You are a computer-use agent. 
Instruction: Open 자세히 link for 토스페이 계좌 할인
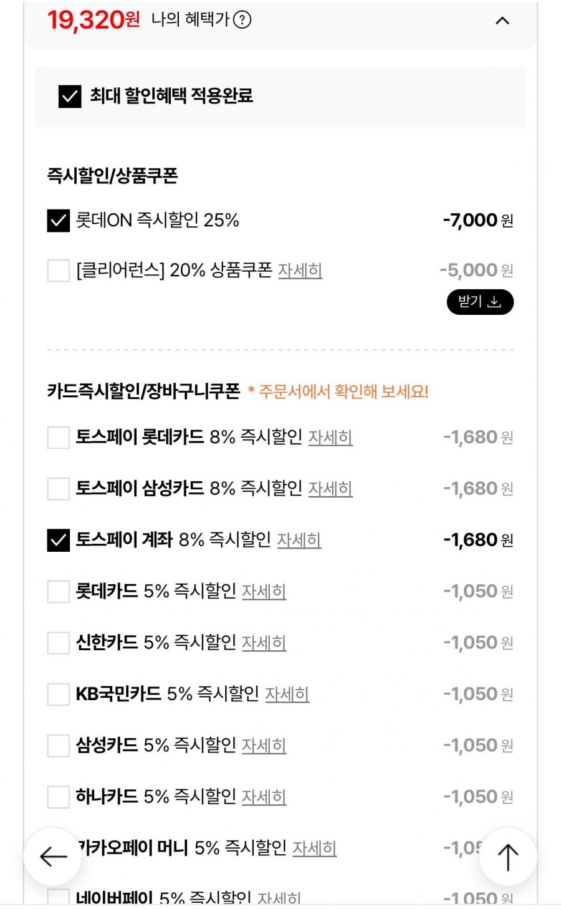click(299, 540)
